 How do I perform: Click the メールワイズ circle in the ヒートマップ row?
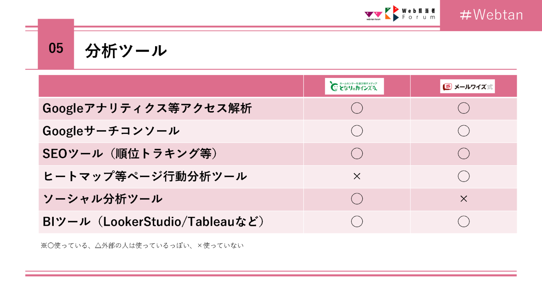tap(464, 176)
